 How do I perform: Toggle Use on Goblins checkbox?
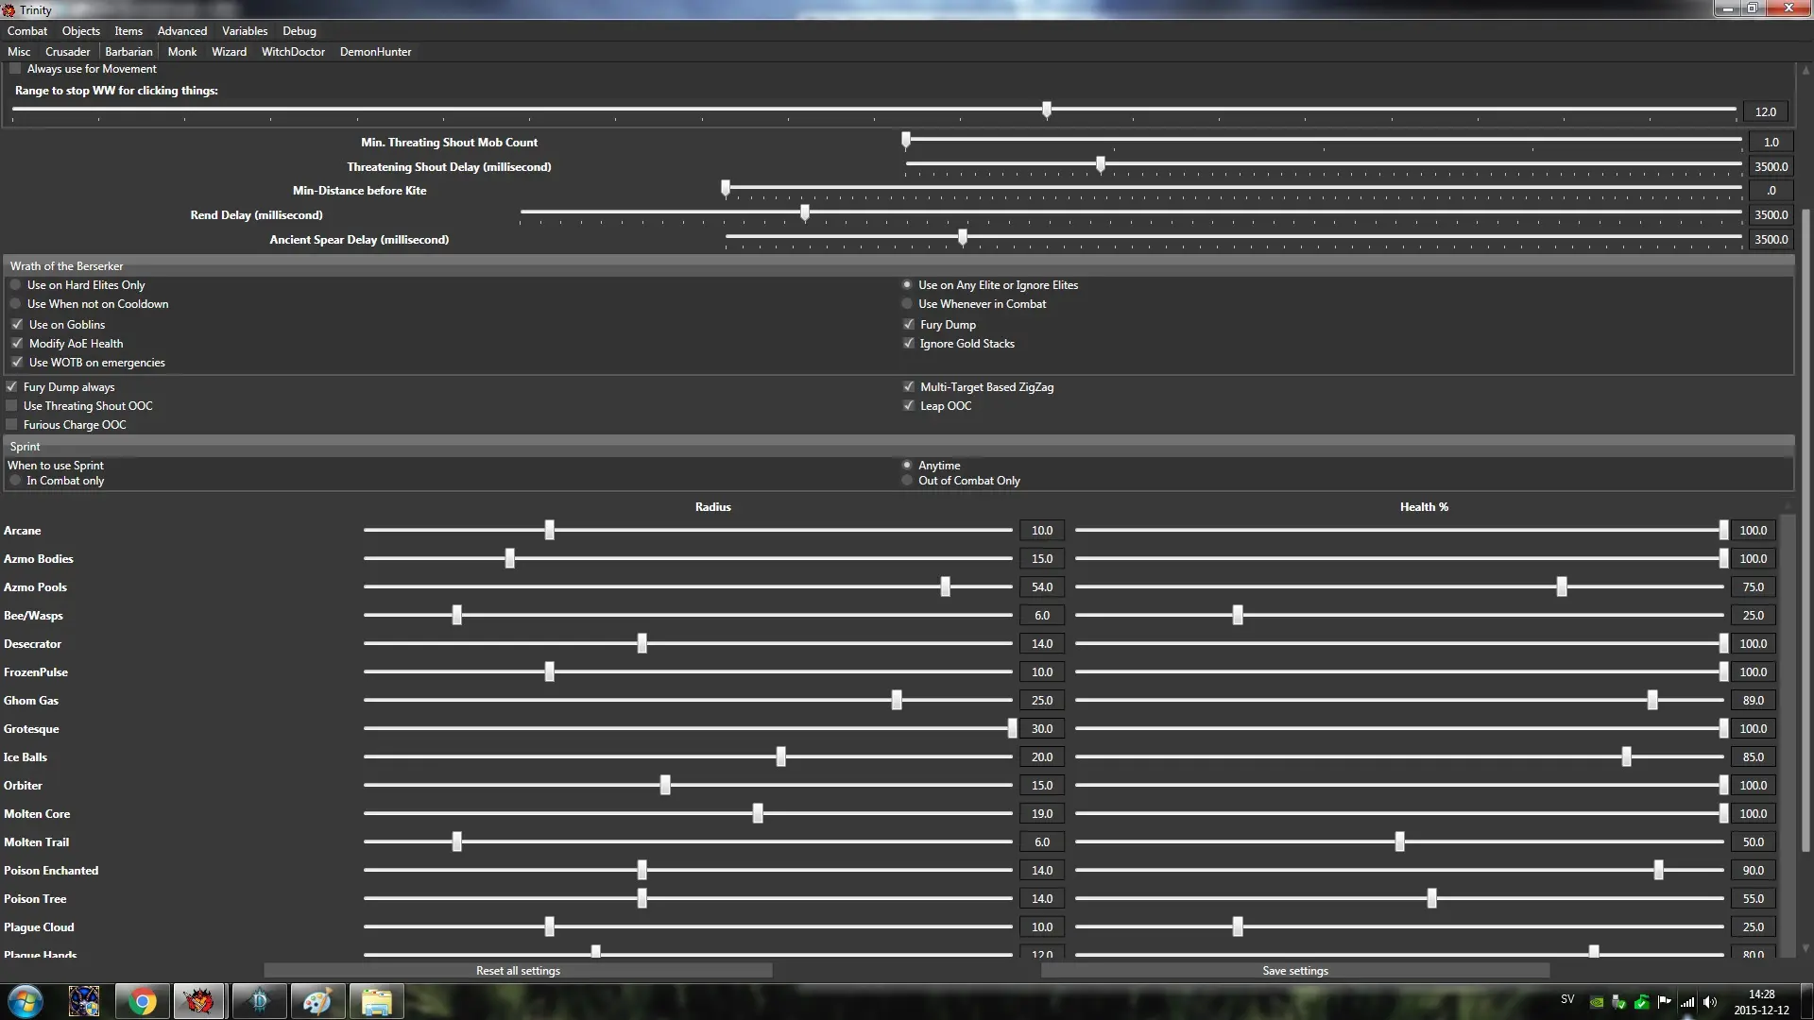click(17, 324)
